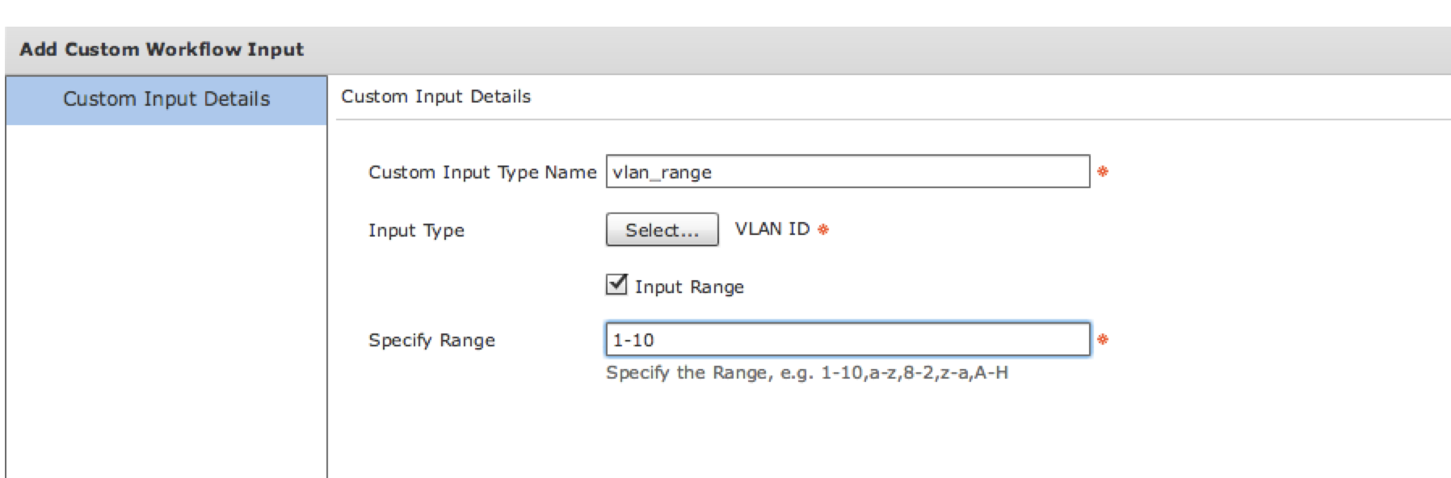This screenshot has width=1451, height=478.
Task: Click the Add Custom Workflow Input title bar
Action: [x=727, y=49]
